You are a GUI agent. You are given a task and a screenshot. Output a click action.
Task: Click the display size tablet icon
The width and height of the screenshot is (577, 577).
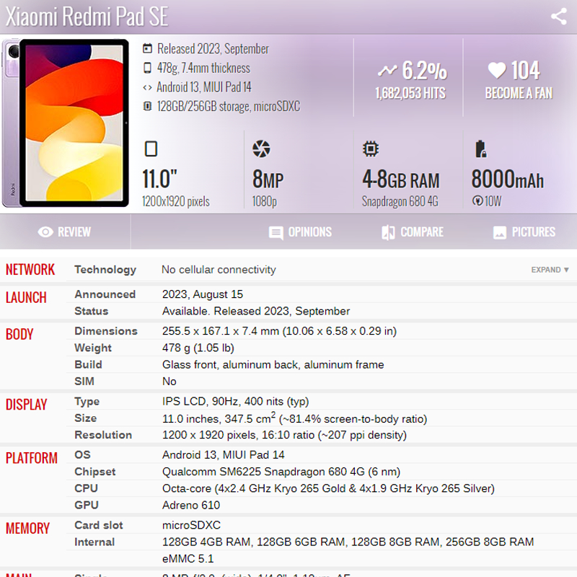pyautogui.click(x=151, y=149)
